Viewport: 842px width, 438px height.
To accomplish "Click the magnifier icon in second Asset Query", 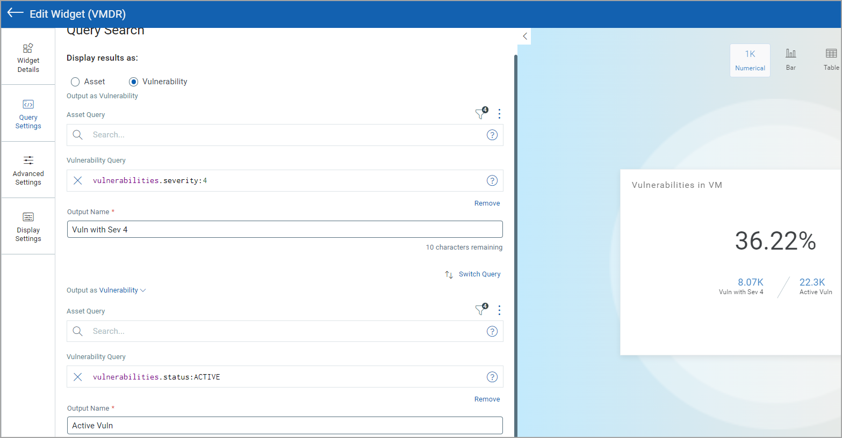I will (78, 331).
